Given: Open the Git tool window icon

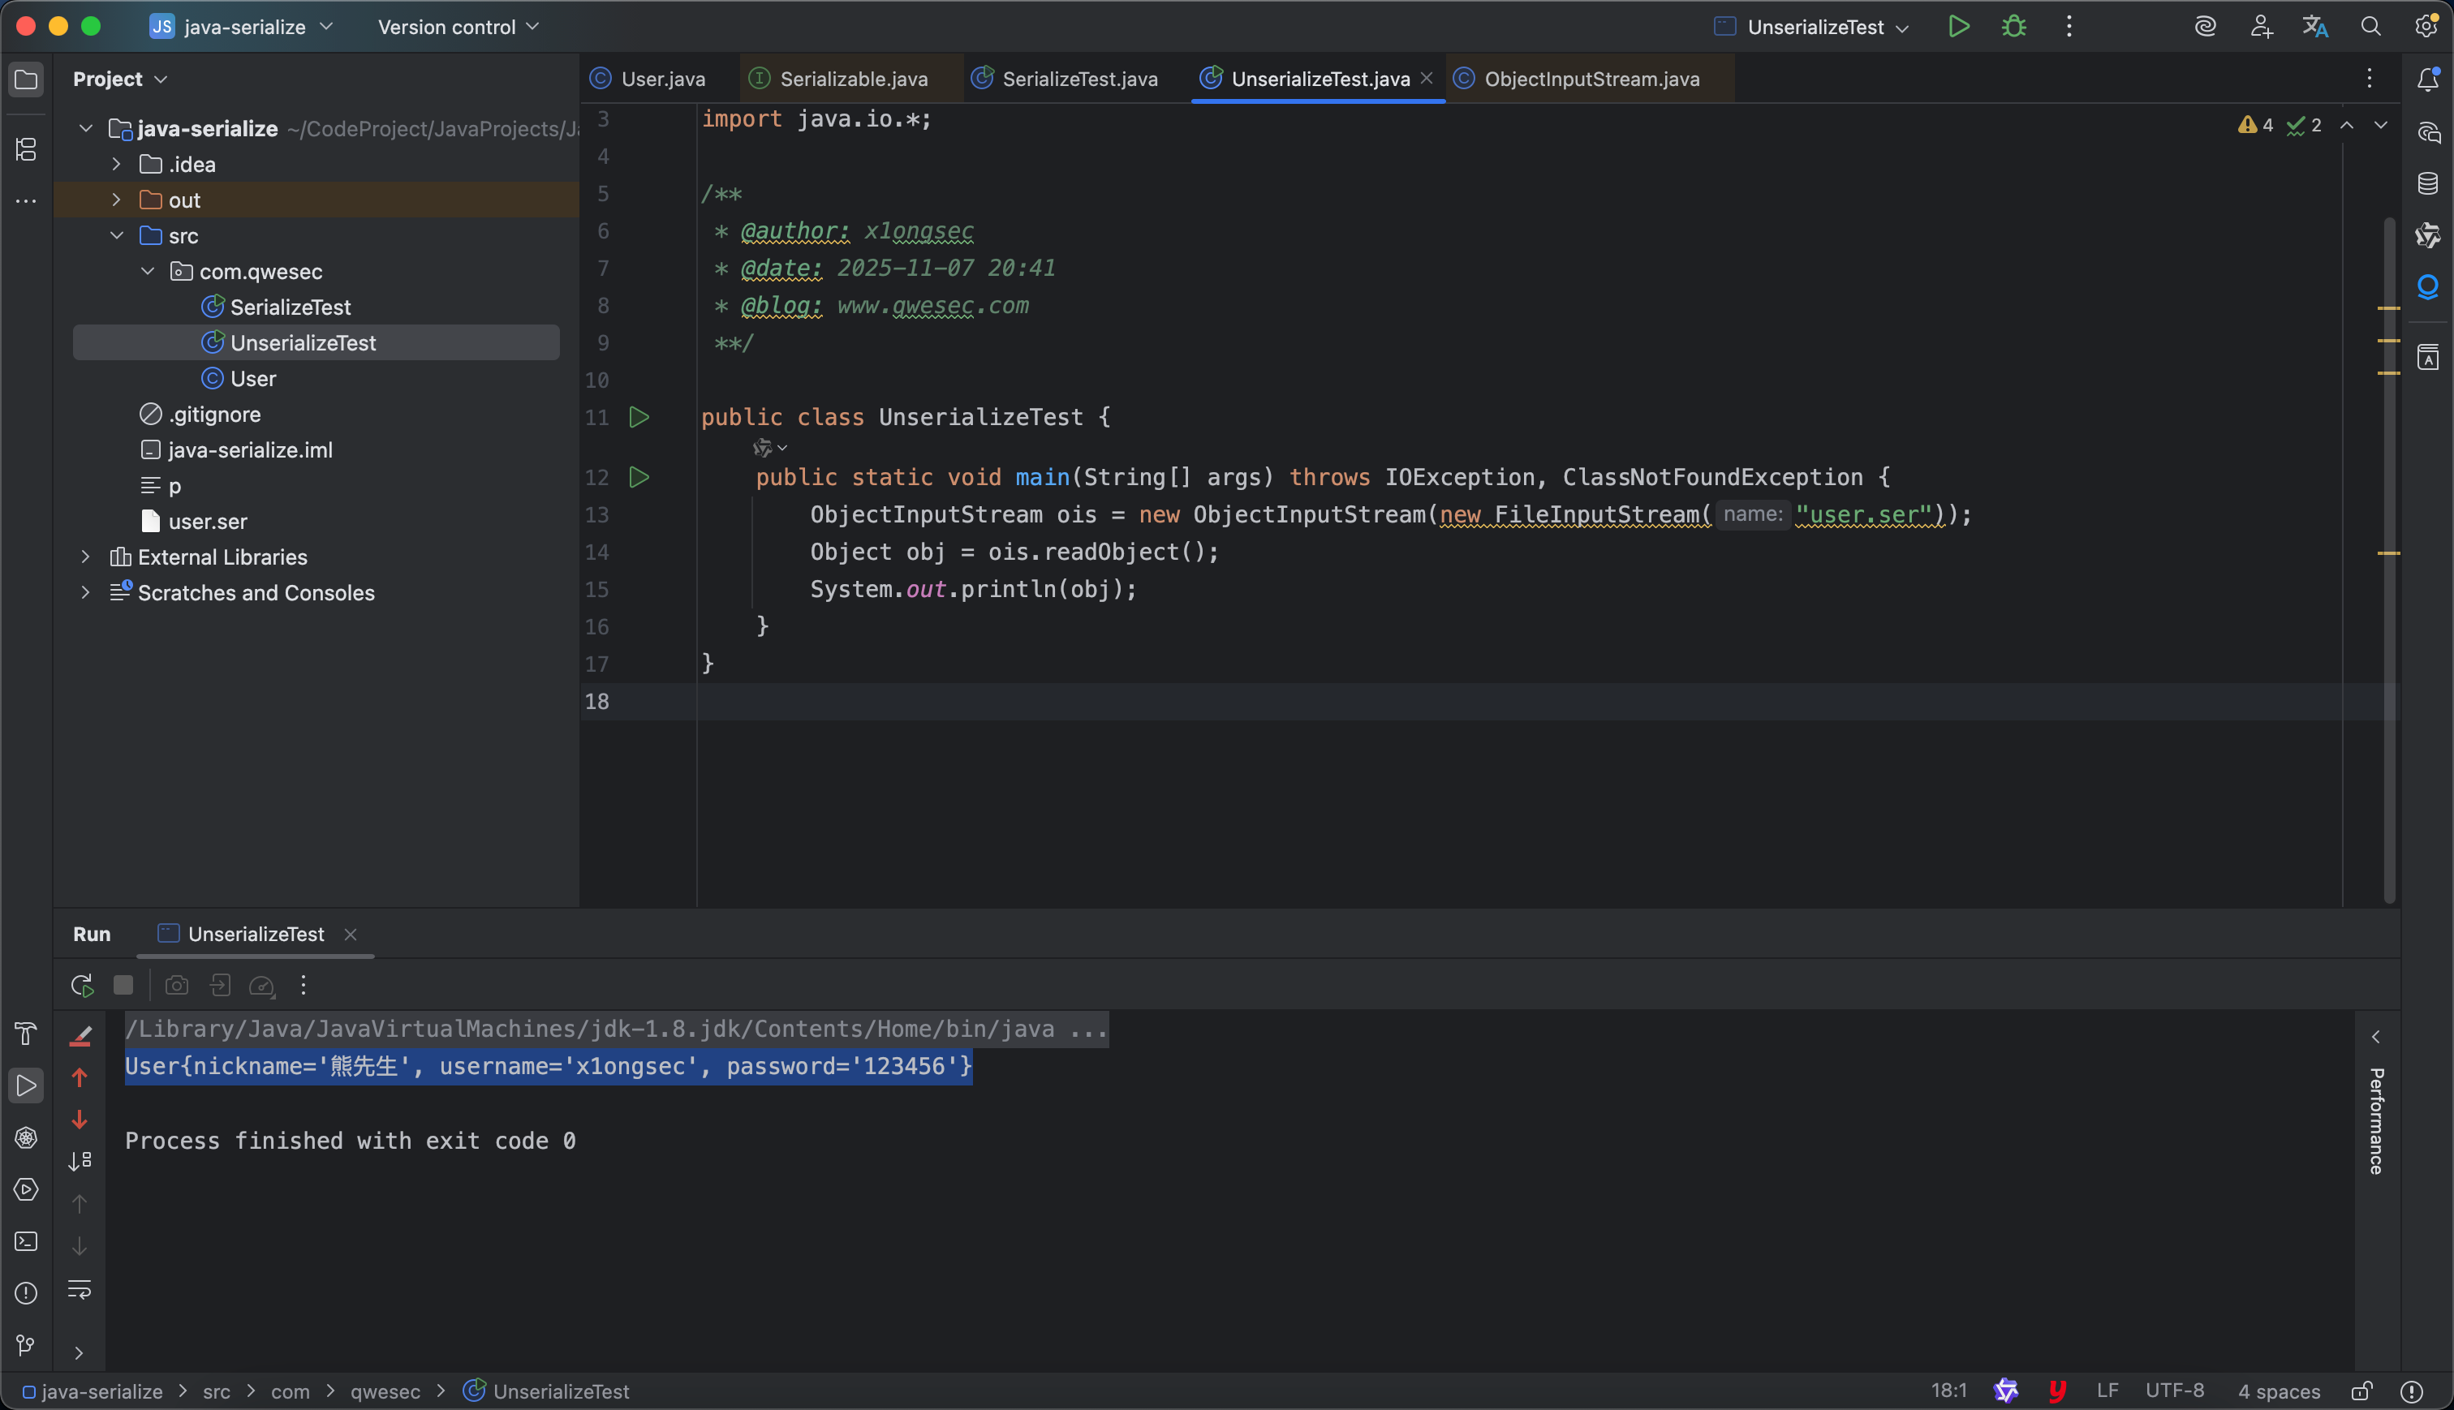Looking at the screenshot, I should pos(26,1345).
